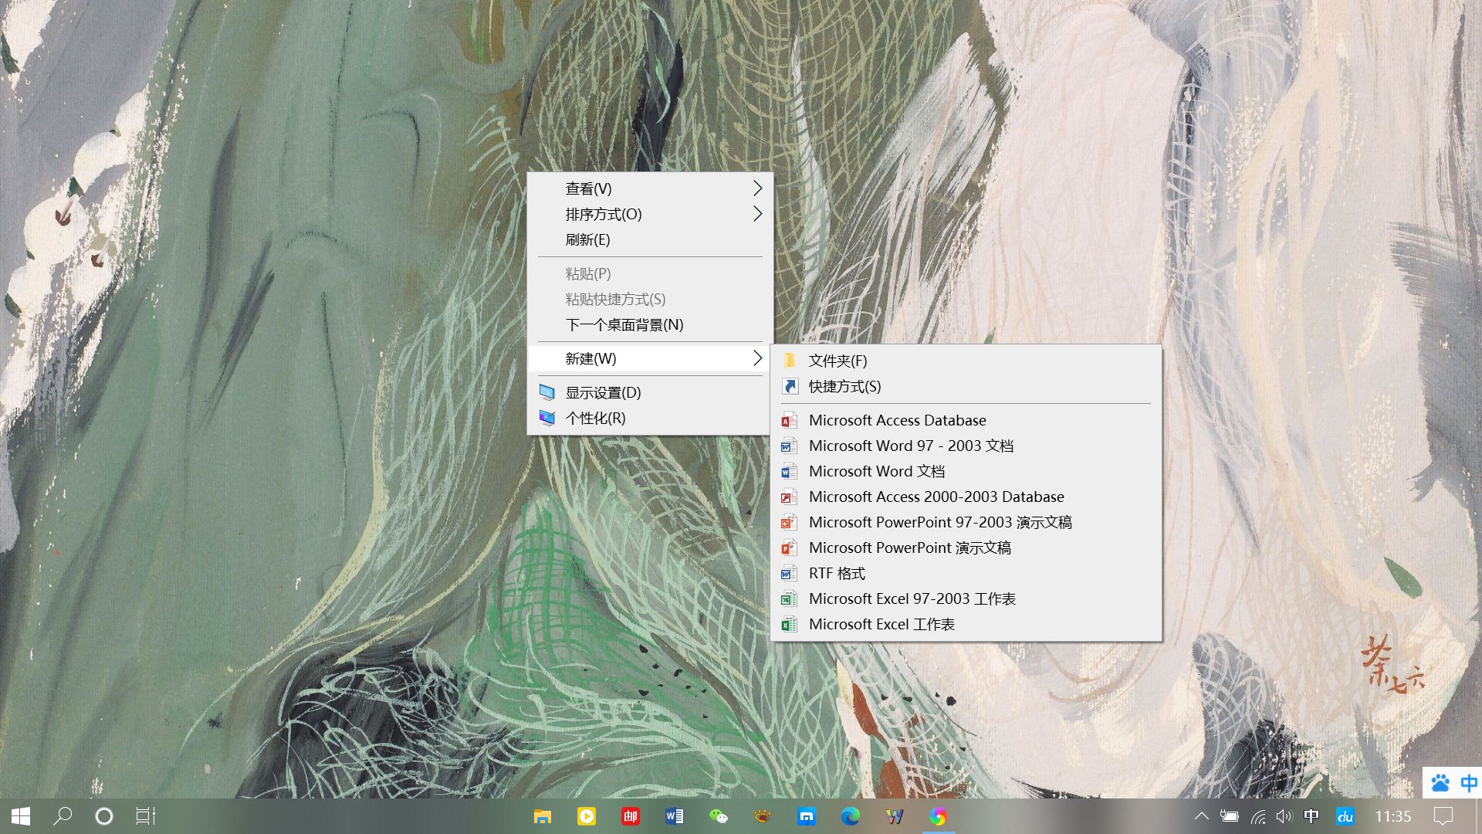Select Microsoft Word 文档 icon to create document
The height and width of the screenshot is (834, 1482).
789,471
